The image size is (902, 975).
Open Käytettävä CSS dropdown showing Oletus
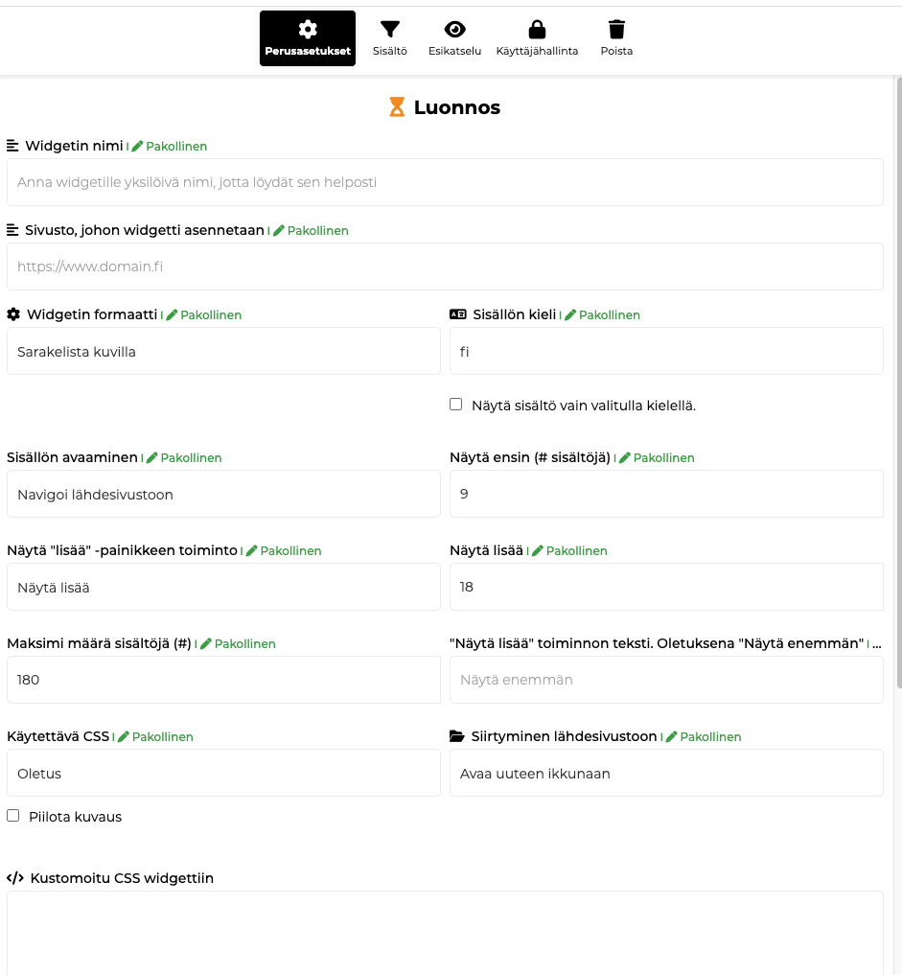[223, 773]
